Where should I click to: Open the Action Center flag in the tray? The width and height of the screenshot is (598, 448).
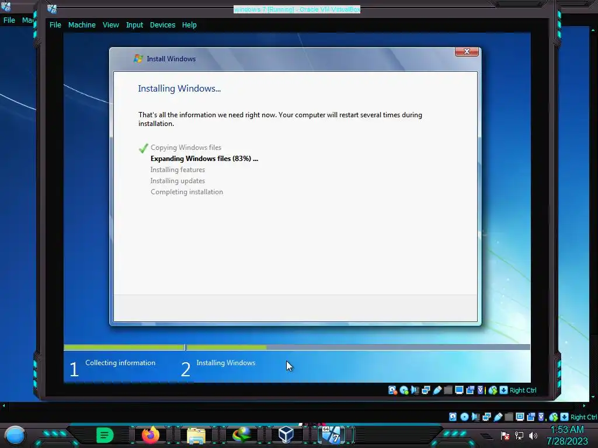point(505,435)
